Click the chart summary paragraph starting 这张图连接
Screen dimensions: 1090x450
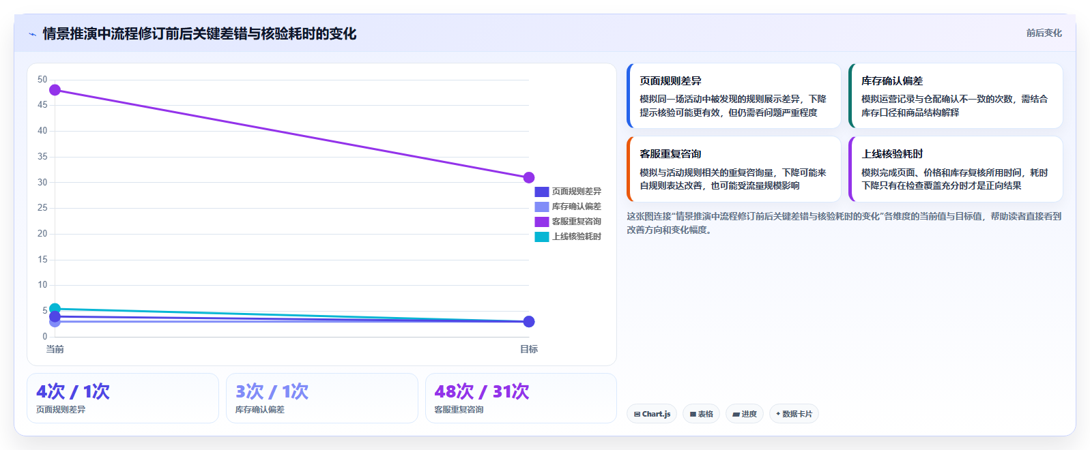844,223
